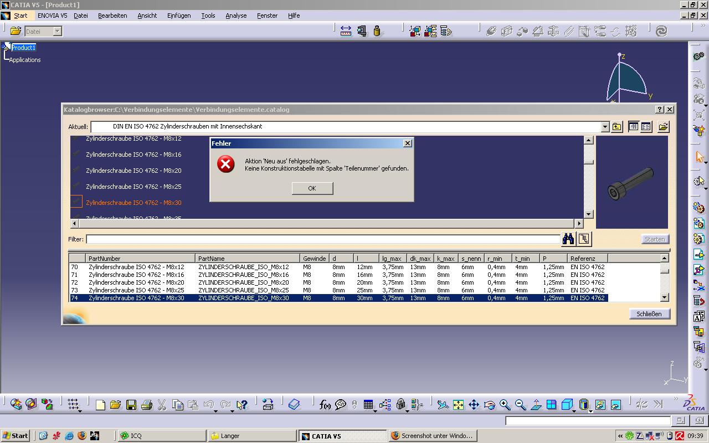
Task: Click the Fit All In icon
Action: tap(458, 405)
